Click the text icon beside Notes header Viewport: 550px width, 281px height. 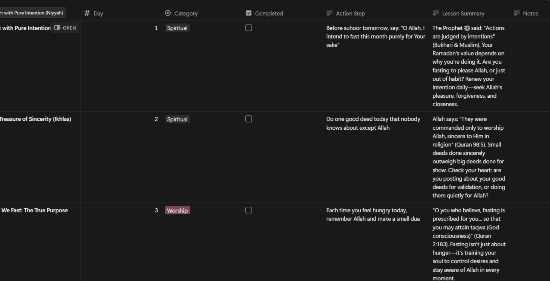(x=517, y=13)
